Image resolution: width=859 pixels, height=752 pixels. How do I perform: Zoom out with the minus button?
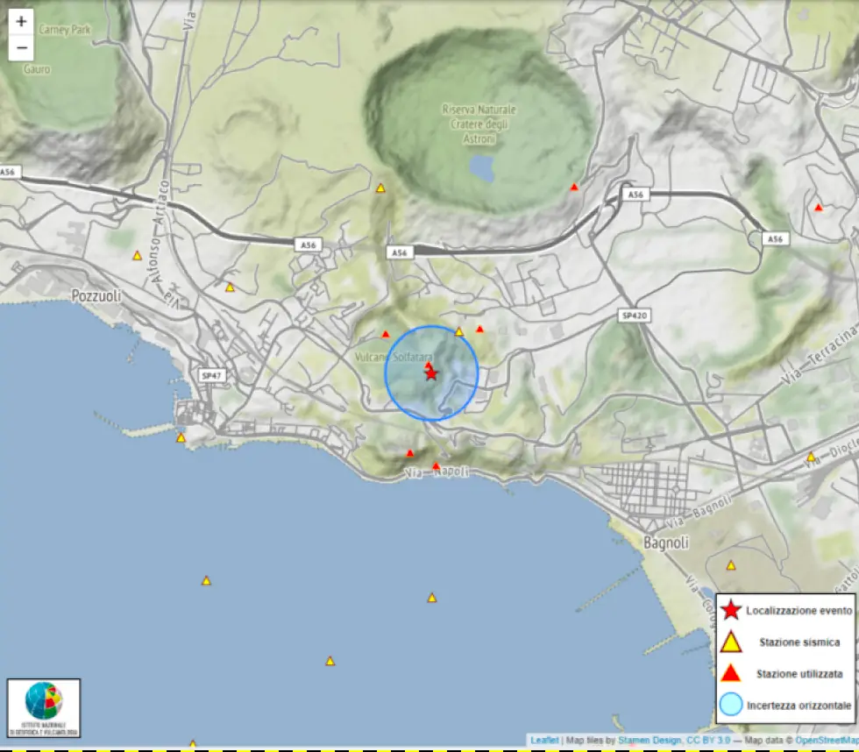21,47
